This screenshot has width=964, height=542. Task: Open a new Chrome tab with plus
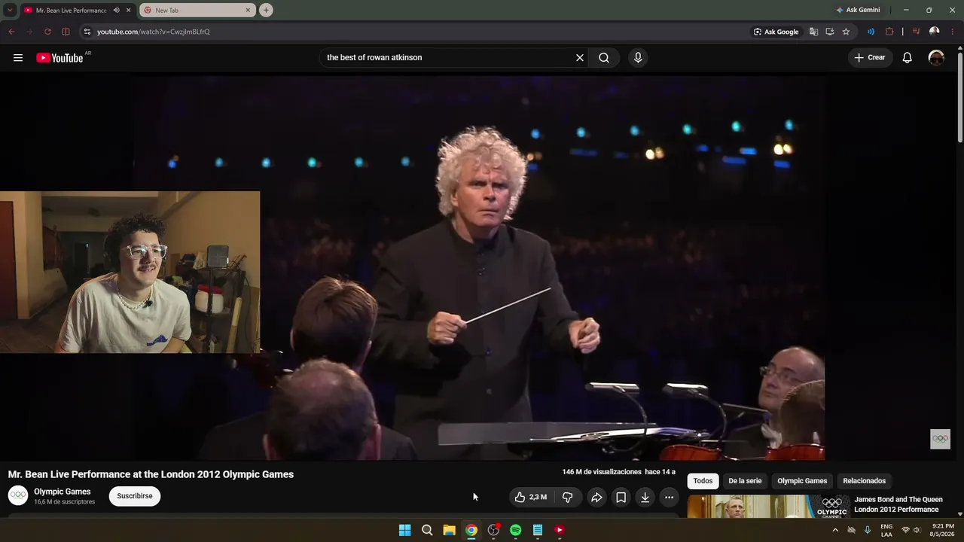266,11
